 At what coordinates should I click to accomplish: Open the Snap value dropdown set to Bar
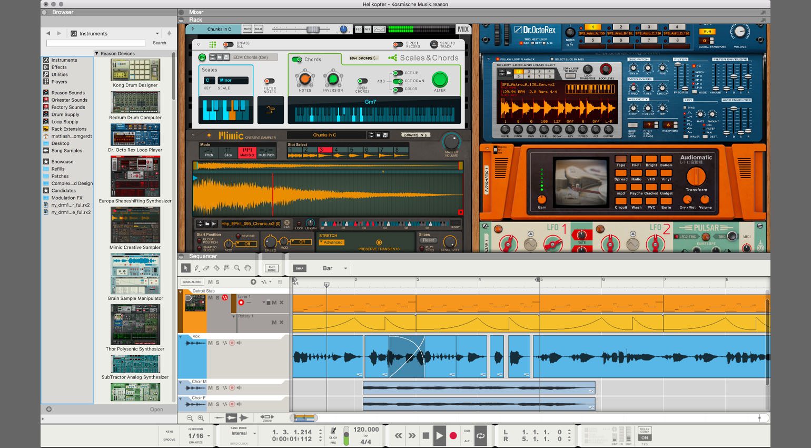332,268
